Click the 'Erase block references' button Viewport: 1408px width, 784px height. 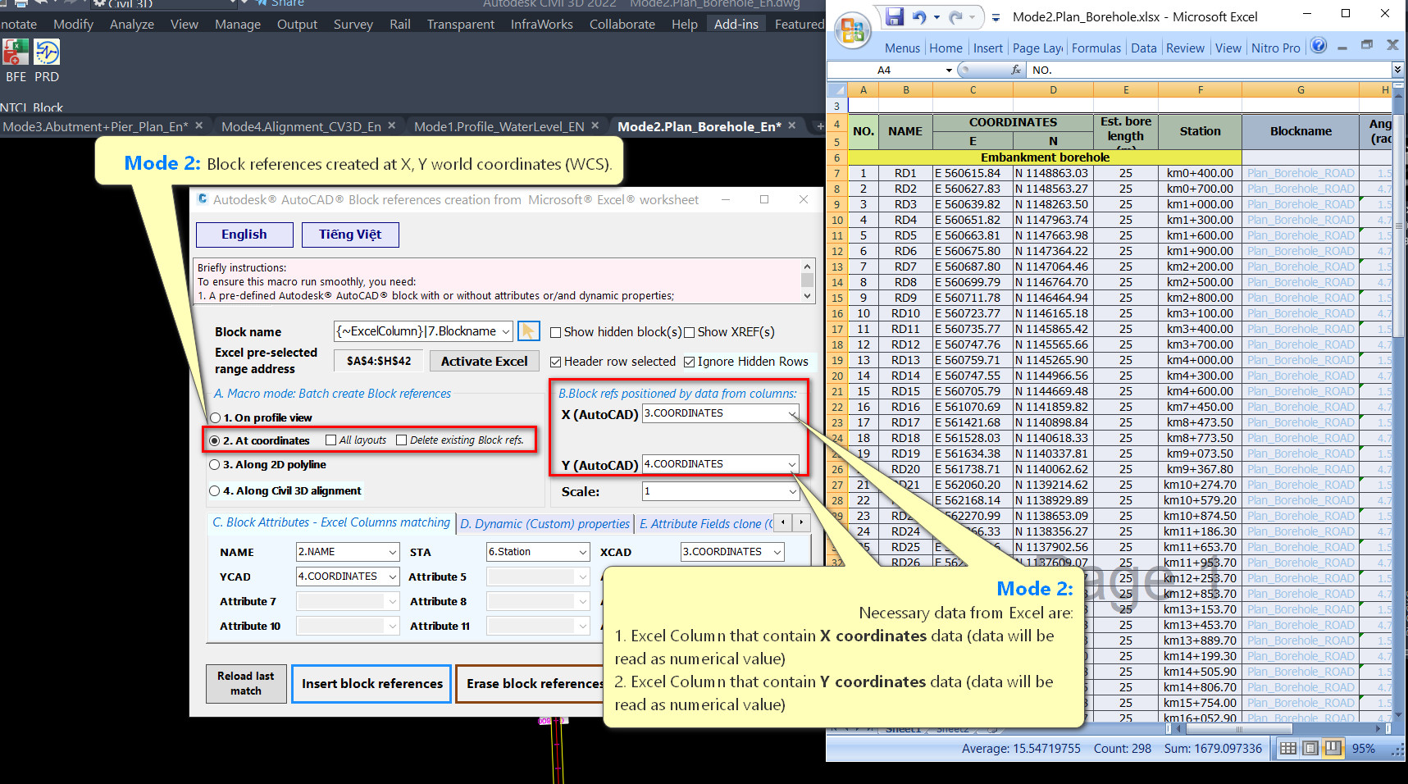click(x=534, y=683)
